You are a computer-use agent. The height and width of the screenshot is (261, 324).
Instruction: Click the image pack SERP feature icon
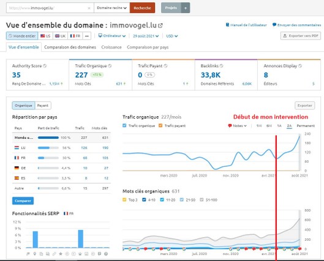coord(86,254)
